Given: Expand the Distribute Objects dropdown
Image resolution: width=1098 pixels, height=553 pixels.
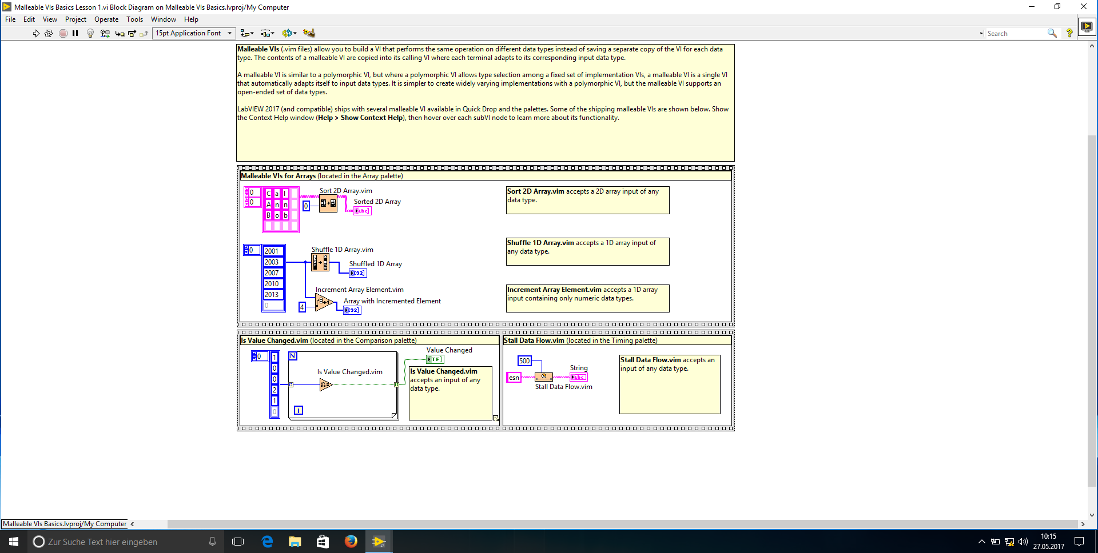Looking at the screenshot, I should click(267, 34).
